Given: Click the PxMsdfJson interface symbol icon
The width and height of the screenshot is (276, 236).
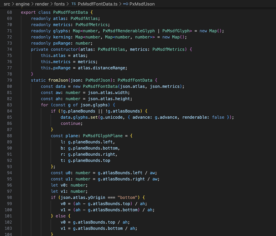Looking at the screenshot, I should pyautogui.click(x=126, y=4).
